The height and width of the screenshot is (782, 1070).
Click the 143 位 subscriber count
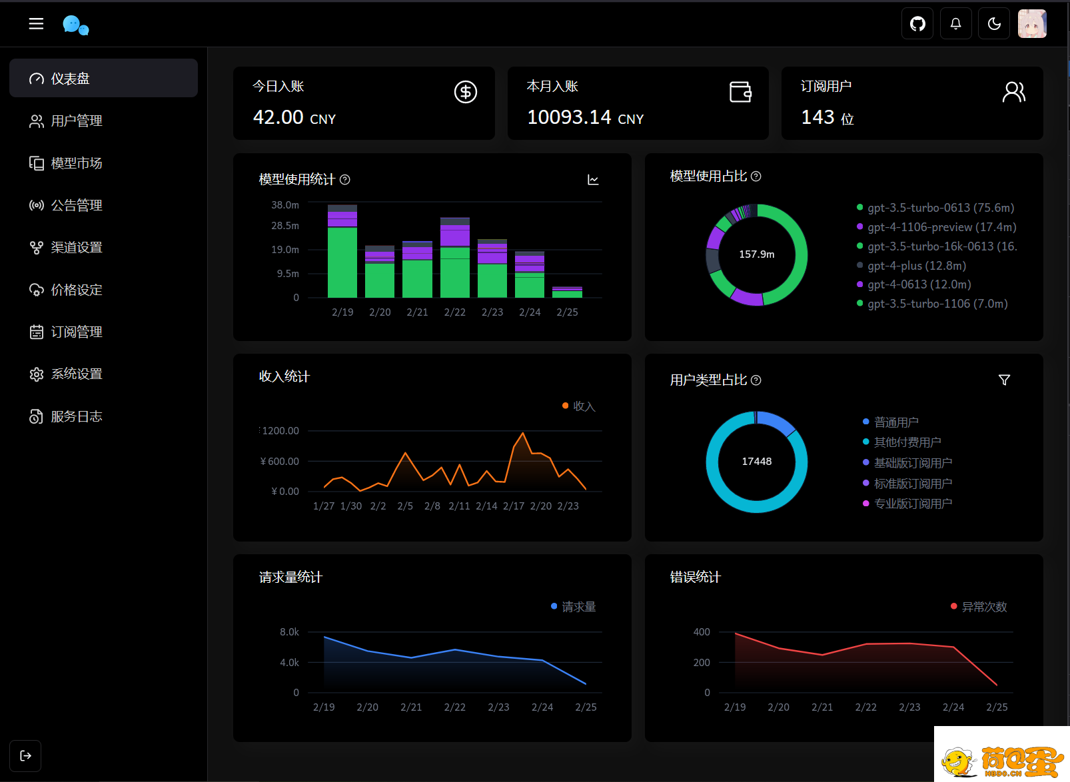coord(827,118)
